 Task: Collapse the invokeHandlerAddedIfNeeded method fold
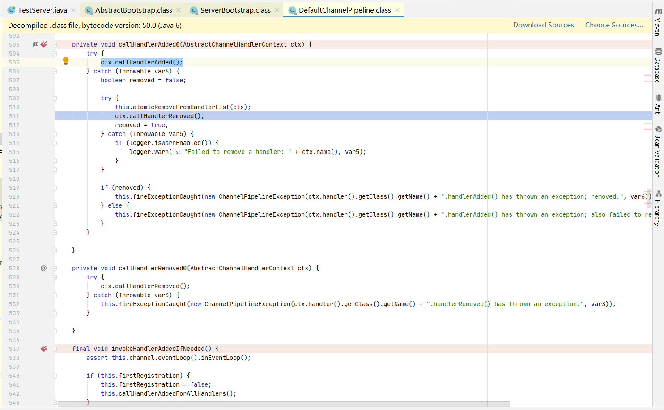[x=55, y=349]
